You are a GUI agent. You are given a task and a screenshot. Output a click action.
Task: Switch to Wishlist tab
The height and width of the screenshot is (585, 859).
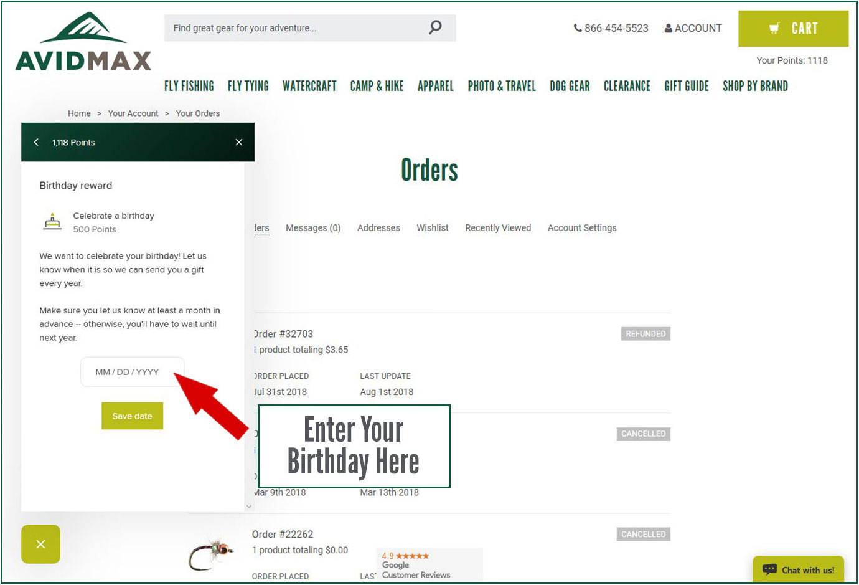433,228
